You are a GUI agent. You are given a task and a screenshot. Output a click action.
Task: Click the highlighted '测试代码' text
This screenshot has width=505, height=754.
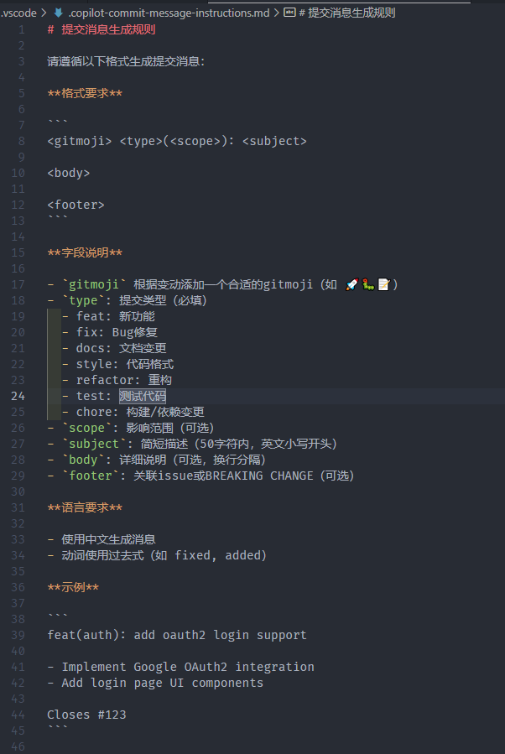click(143, 396)
